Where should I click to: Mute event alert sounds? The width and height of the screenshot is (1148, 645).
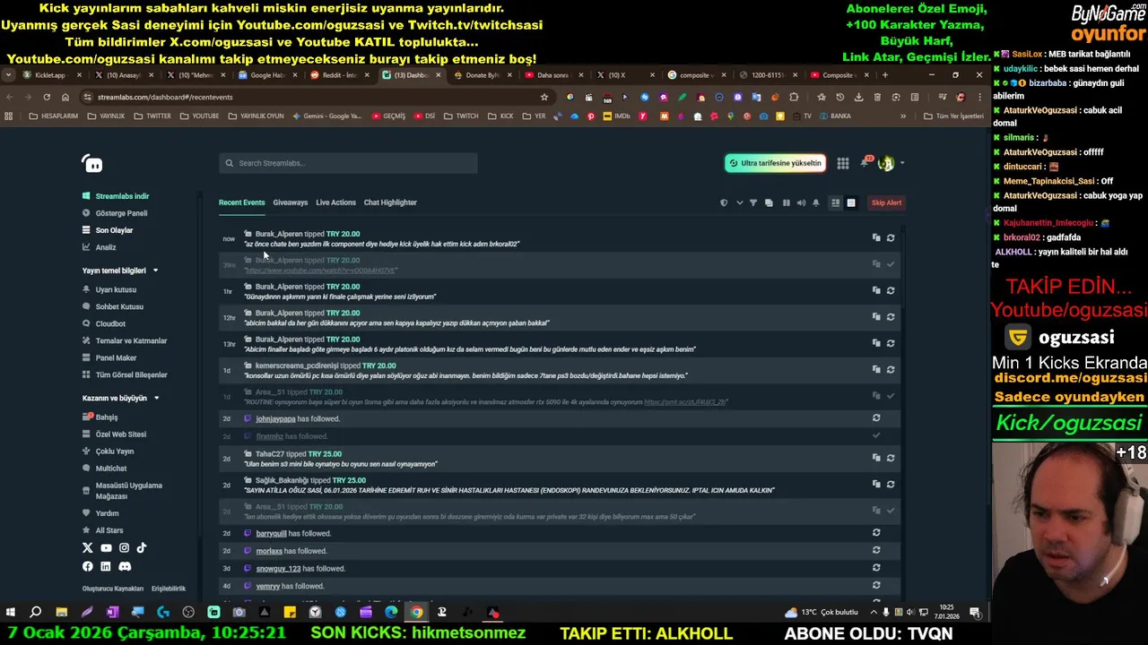801,202
